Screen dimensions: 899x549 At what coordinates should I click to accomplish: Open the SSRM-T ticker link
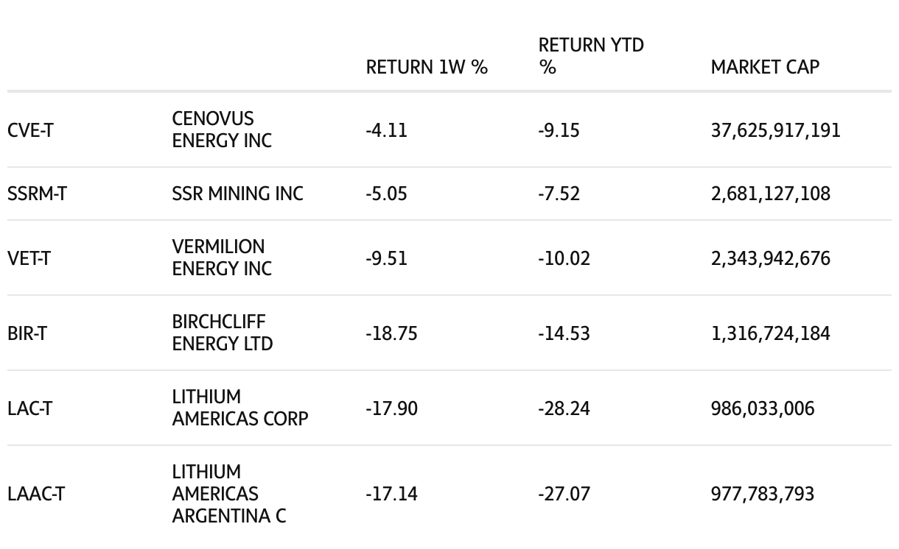(x=37, y=194)
